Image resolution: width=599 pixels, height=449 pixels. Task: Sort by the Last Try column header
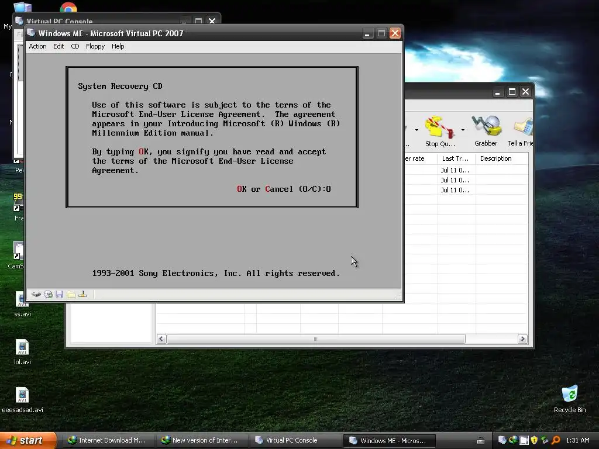(456, 158)
